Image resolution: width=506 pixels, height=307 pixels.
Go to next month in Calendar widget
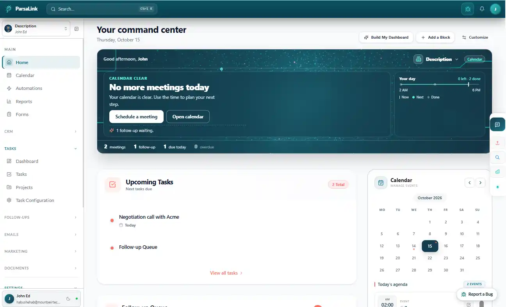[481, 182]
